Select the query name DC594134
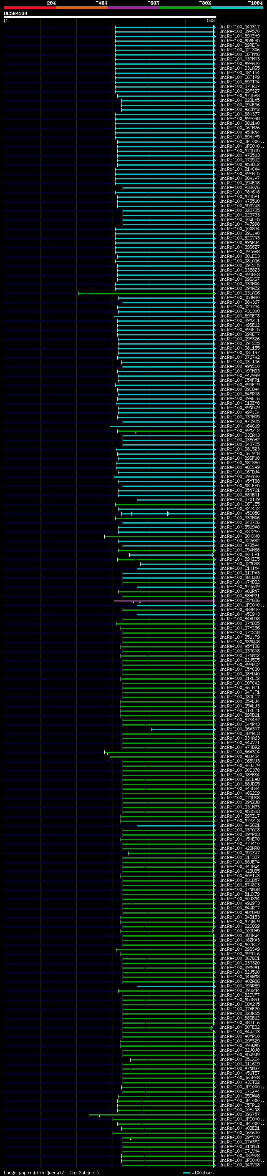The width and height of the screenshot is (267, 1176). coord(15,13)
